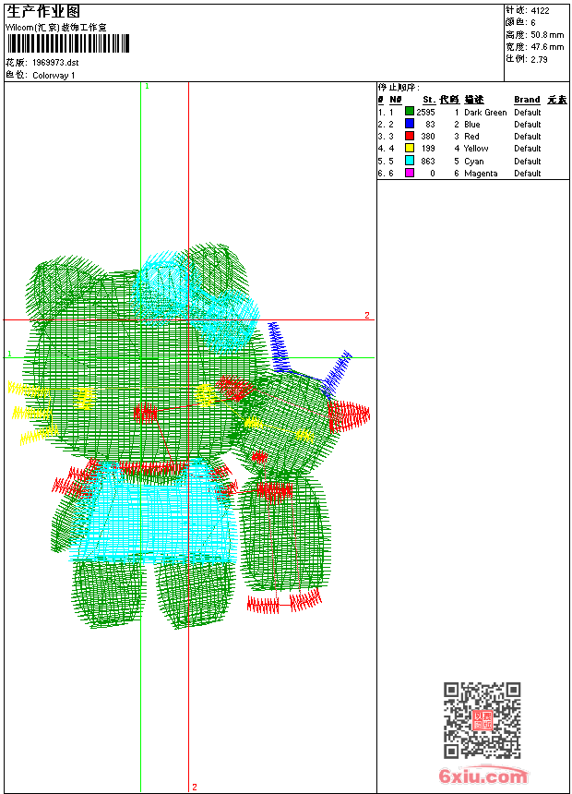Click 'Default' brand in Red row

[x=527, y=137]
